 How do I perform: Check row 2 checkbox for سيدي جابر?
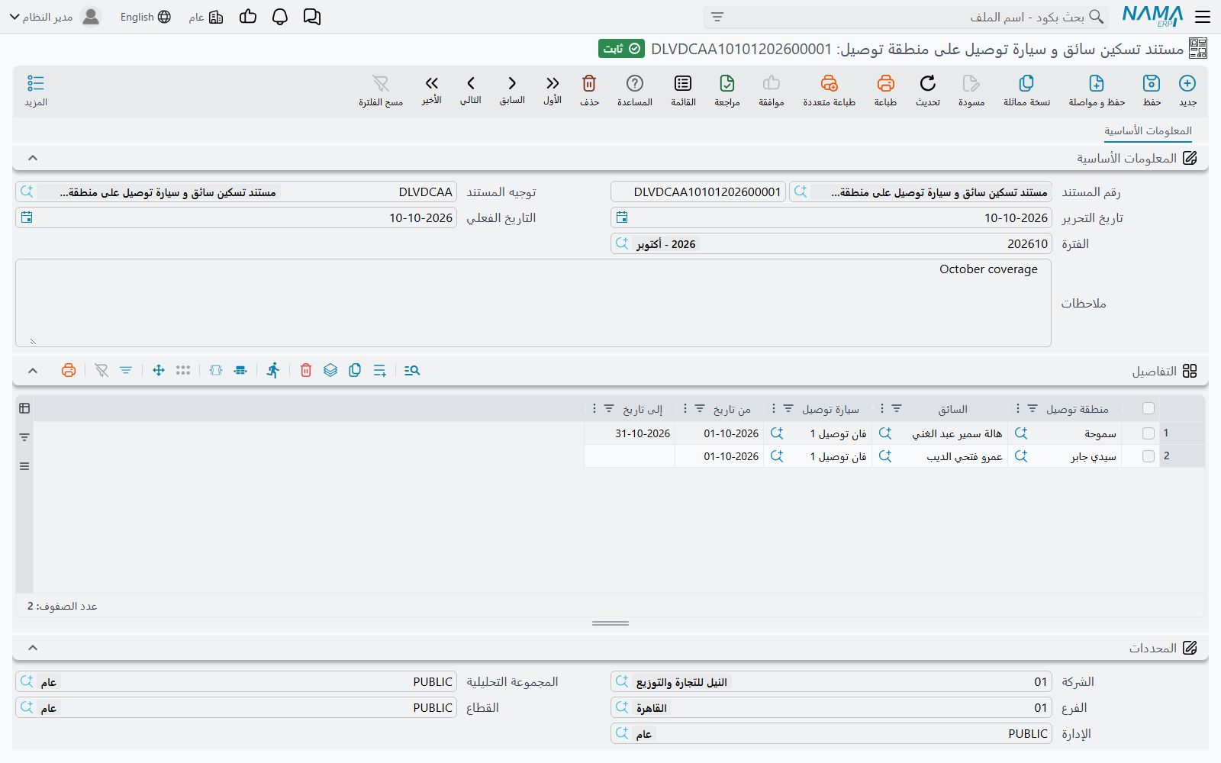[x=1149, y=456]
